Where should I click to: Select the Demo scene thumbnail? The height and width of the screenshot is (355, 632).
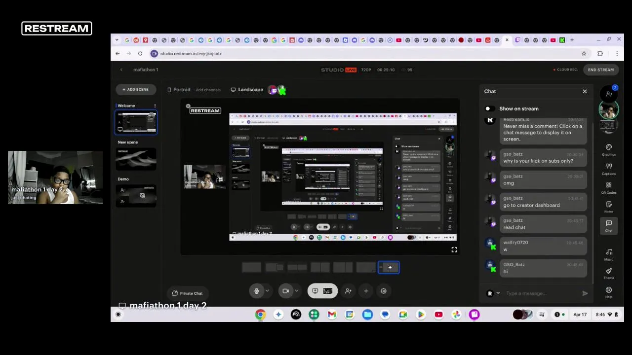tap(136, 196)
